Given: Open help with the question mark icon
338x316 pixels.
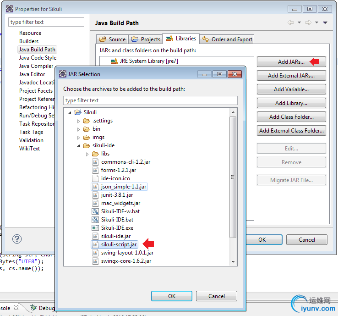Looking at the screenshot, I should [x=17, y=239].
